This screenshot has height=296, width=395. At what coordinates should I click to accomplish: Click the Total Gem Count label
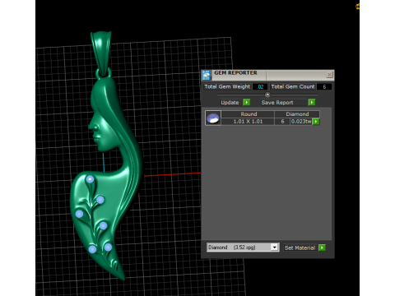[293, 86]
